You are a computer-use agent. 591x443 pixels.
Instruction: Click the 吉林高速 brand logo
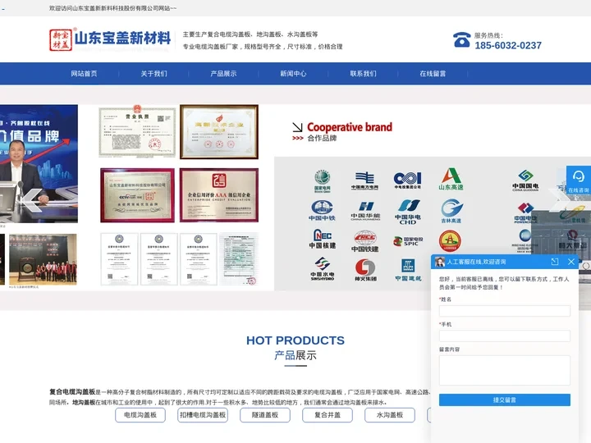(451, 211)
